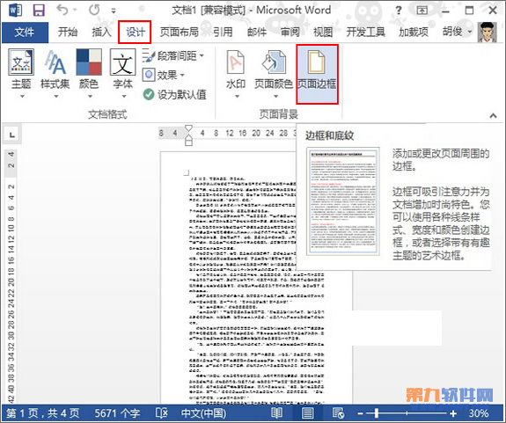Open the 加载项 (Add-ins) tab
The height and width of the screenshot is (423, 506).
pos(414,32)
